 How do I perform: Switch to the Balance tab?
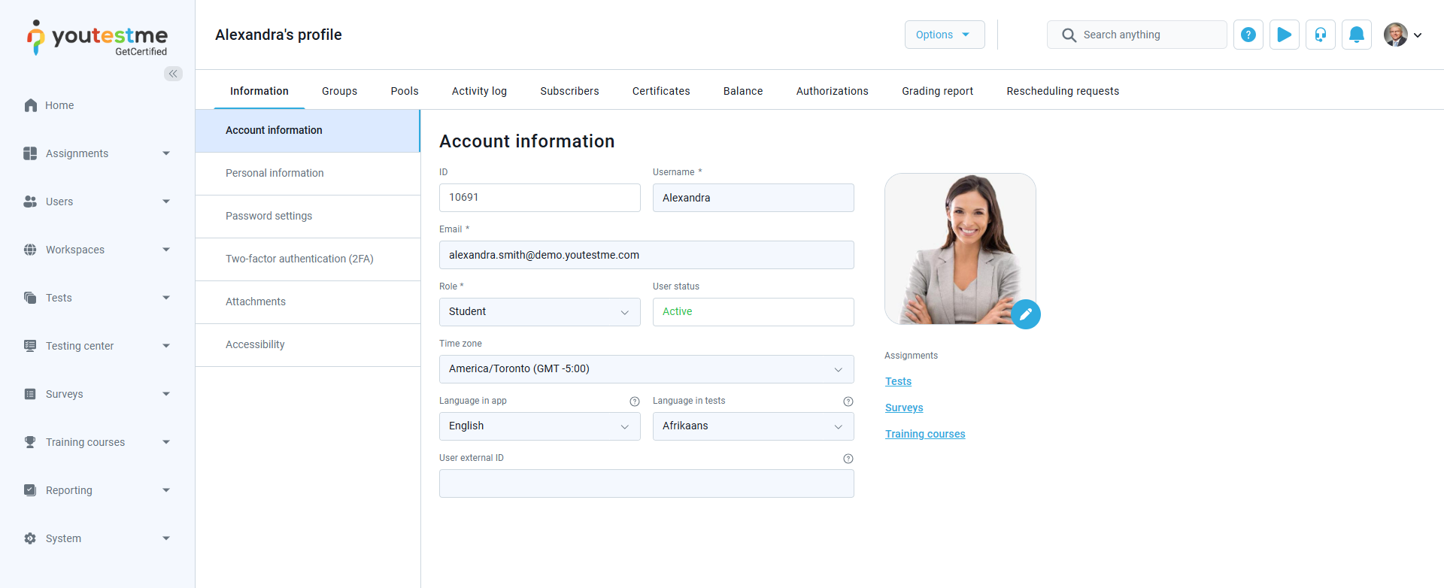tap(743, 91)
